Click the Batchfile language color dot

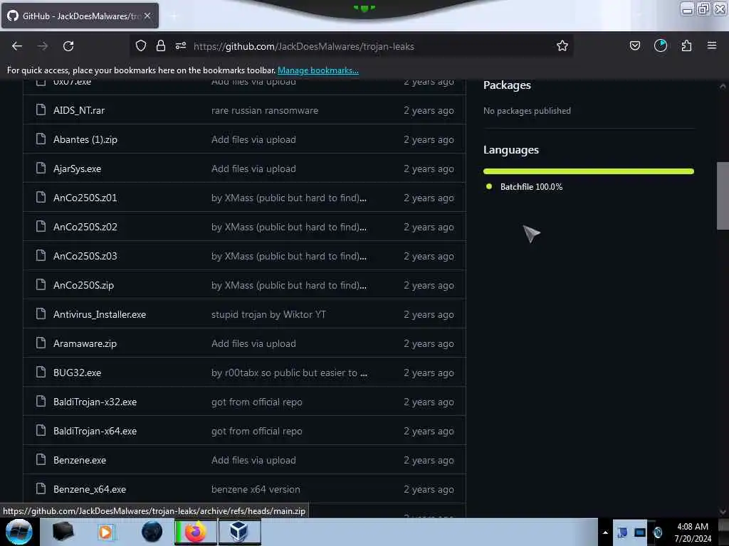click(488, 187)
